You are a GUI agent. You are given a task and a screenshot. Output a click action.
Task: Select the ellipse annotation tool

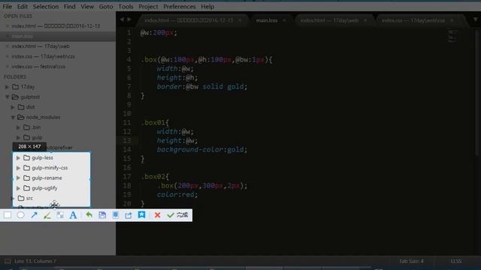(x=20, y=215)
